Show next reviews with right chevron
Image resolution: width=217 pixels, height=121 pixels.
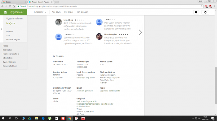[x=140, y=32]
